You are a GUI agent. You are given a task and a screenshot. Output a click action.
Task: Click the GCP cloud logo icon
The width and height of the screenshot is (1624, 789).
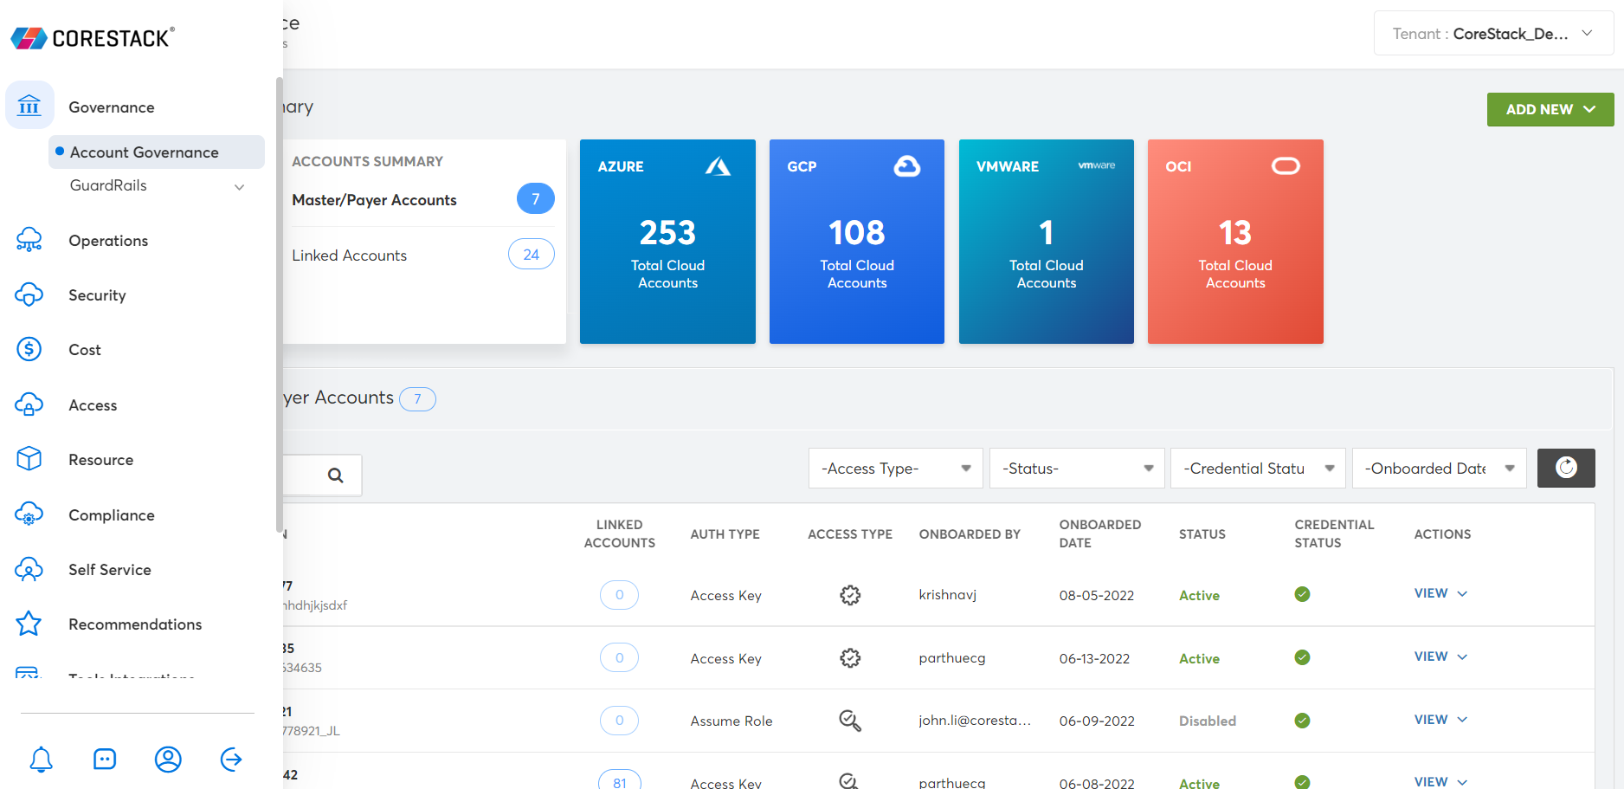(x=907, y=165)
